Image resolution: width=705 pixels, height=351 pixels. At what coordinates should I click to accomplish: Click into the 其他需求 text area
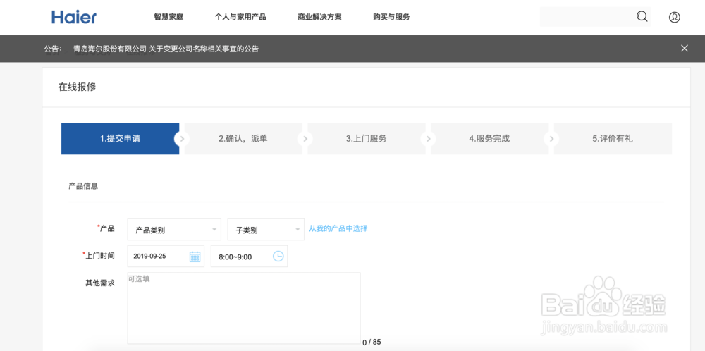coord(244,308)
